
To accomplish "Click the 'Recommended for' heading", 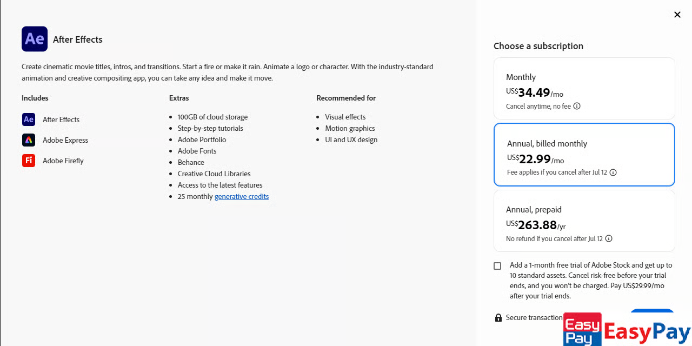I will (x=346, y=98).
